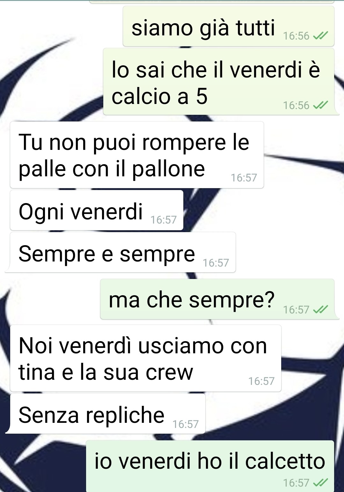Select the 'lo sai che il venerdi è calcio a 5' message
344x492 pixels.
coord(219,82)
